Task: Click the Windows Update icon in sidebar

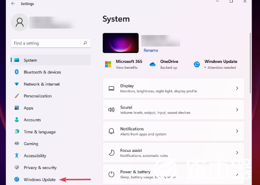Action: coord(16,179)
